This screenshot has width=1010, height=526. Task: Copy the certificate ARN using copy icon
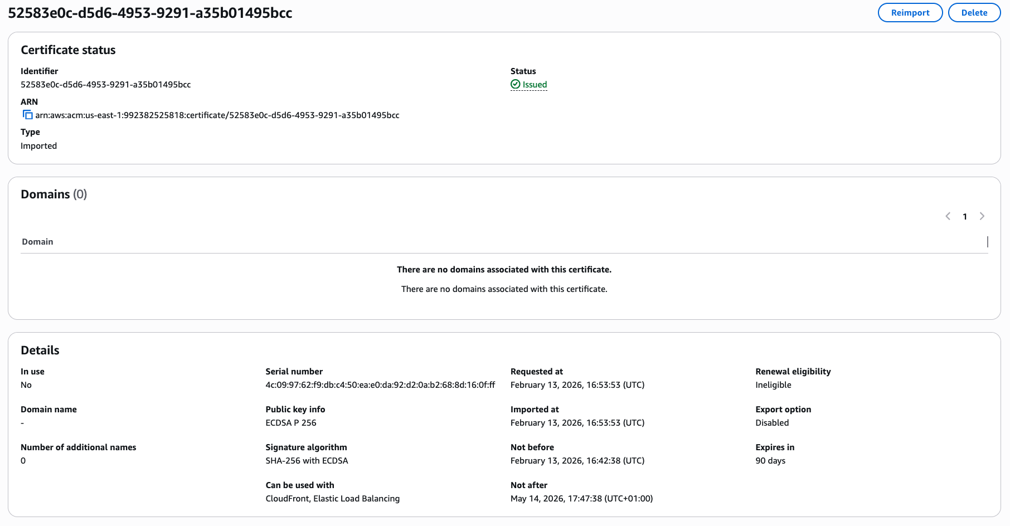27,115
